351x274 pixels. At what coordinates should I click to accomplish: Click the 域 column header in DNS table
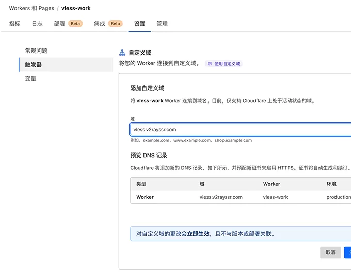tap(202, 184)
